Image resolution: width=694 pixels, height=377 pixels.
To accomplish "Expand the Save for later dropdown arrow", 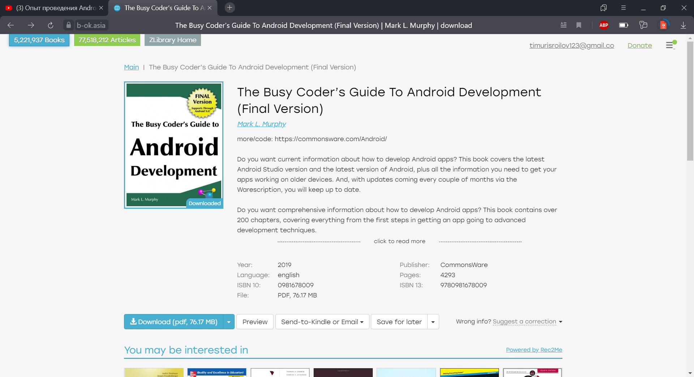I will pos(433,322).
